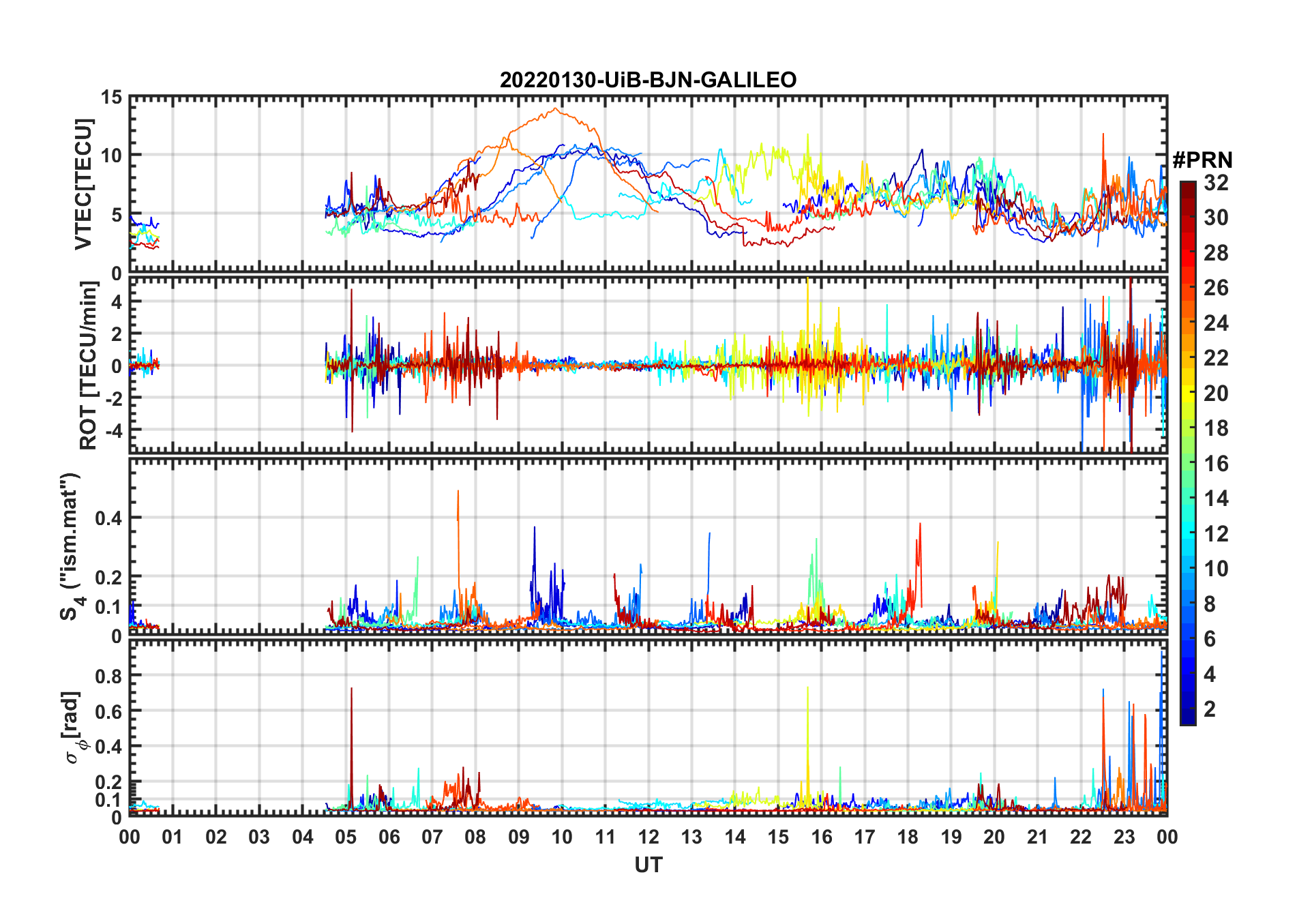
Task: Click x-axis hour label 14
Action: click(735, 837)
